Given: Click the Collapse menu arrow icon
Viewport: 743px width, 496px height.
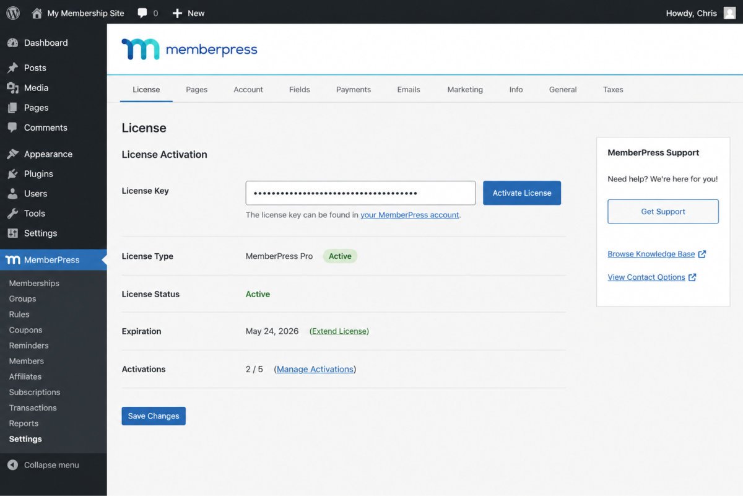Looking at the screenshot, I should 12,465.
